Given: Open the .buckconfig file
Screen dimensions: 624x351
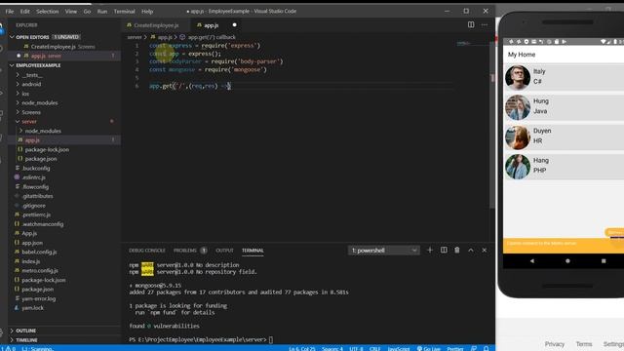Looking at the screenshot, I should [36, 169].
